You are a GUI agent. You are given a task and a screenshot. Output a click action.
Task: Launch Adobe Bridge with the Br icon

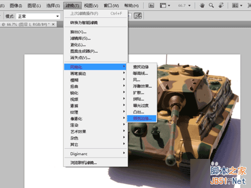151,6
